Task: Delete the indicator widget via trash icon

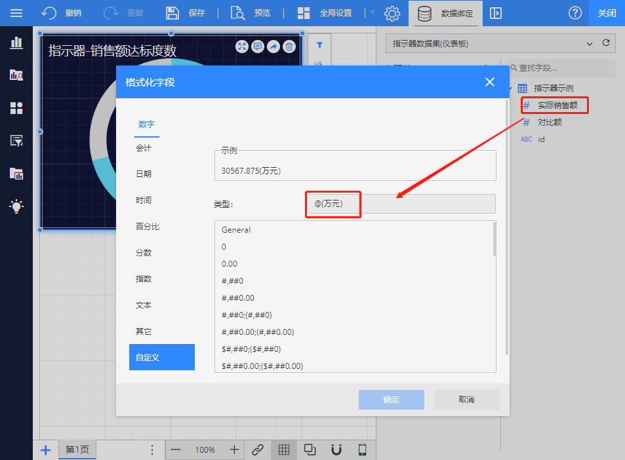Action: (x=289, y=47)
